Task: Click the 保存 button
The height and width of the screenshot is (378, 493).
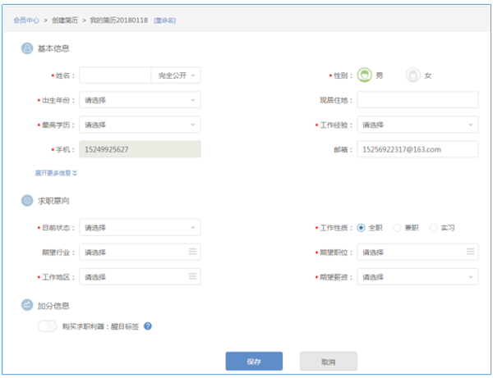Action: (254, 361)
